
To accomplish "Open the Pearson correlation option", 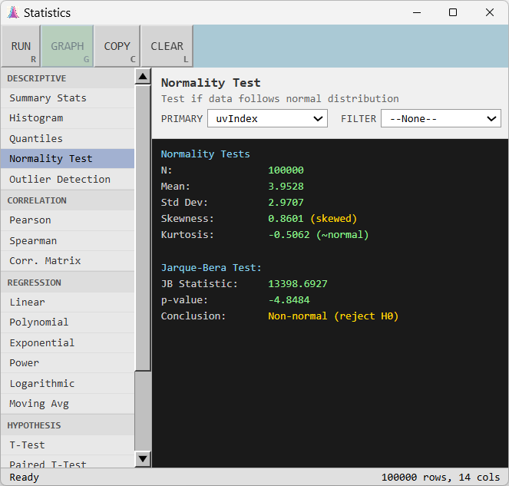I will click(x=31, y=220).
